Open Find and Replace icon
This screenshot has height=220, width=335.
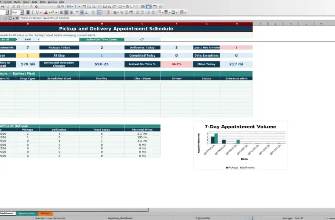tap(58, 7)
